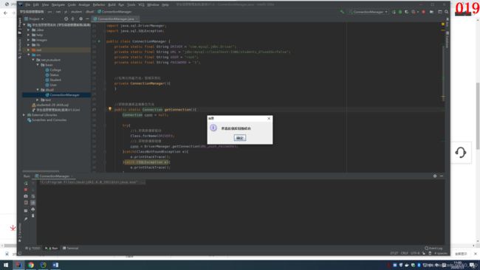Click the yellow intention lightbulb in editor gutter
480x270 pixels.
click(x=110, y=109)
